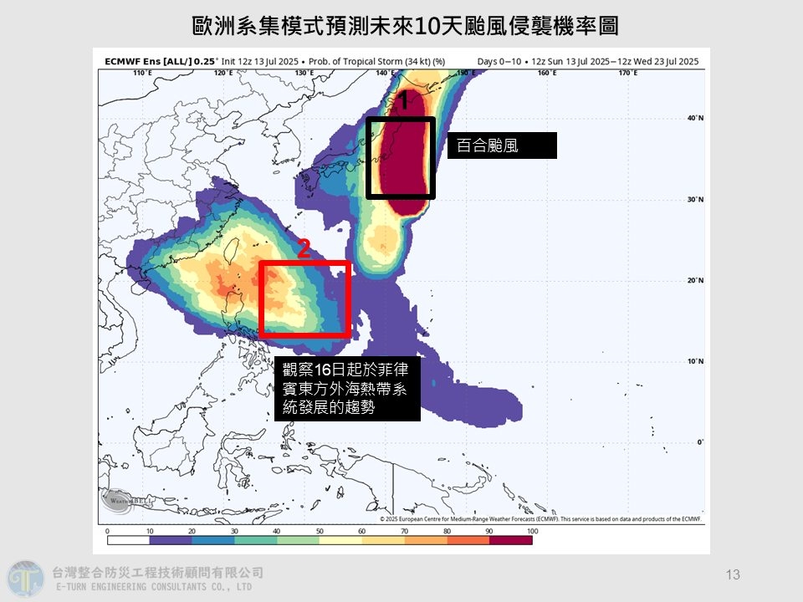This screenshot has height=602, width=803.
Task: Click the forecast date range text at top right
Action: [x=587, y=61]
